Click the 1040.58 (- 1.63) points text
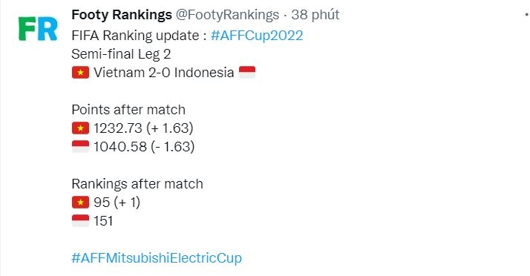This screenshot has width=530, height=276. [144, 147]
